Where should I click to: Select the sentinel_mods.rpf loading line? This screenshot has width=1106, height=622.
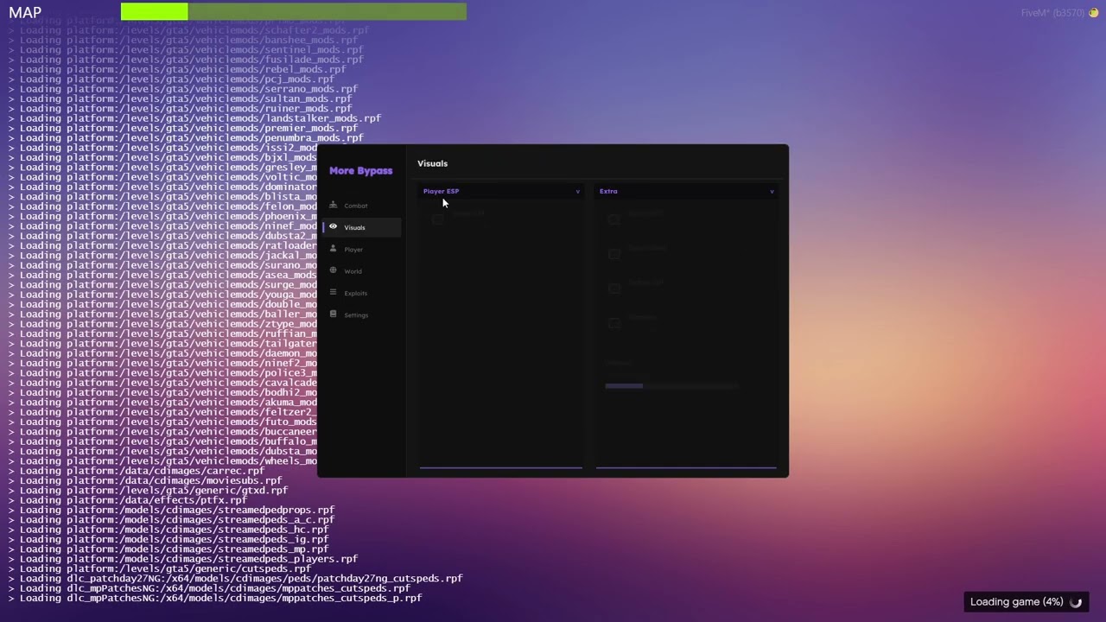coord(186,49)
